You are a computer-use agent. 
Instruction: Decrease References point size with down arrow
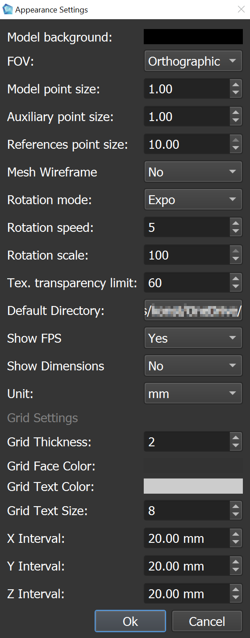coord(236,149)
